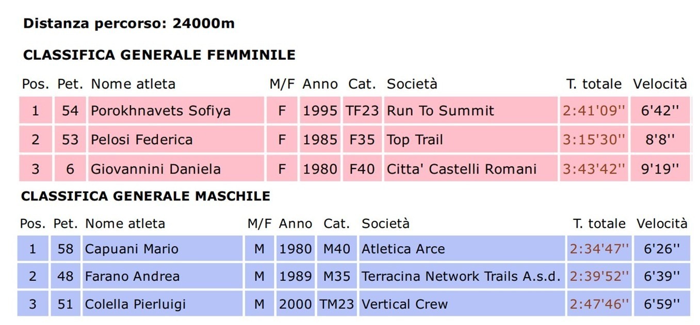Click the Citta' Castelli Romani cell
The height and width of the screenshot is (325, 700).
pos(470,168)
